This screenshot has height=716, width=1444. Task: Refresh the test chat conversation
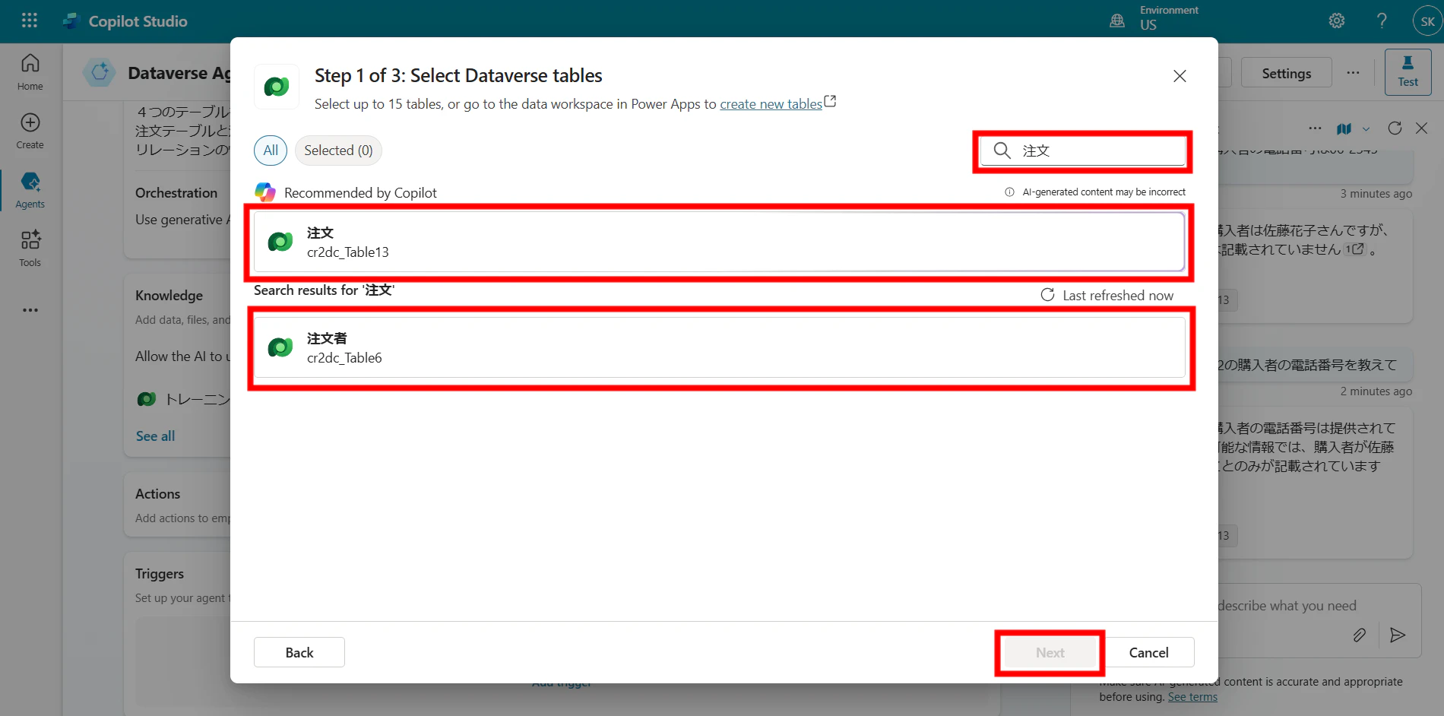tap(1395, 128)
